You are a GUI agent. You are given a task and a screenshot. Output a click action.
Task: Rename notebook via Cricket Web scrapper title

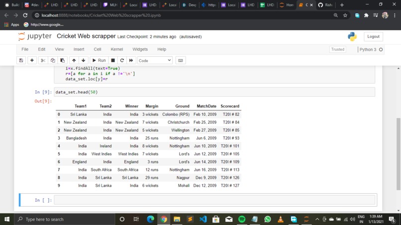pos(86,36)
